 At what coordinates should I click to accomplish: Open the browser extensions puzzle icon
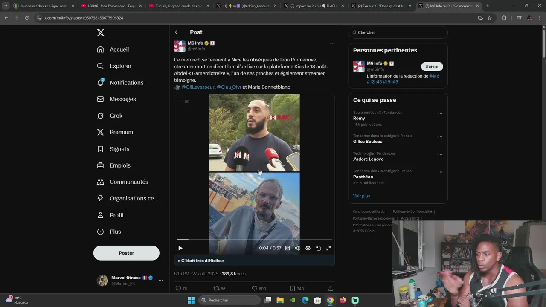click(504, 18)
